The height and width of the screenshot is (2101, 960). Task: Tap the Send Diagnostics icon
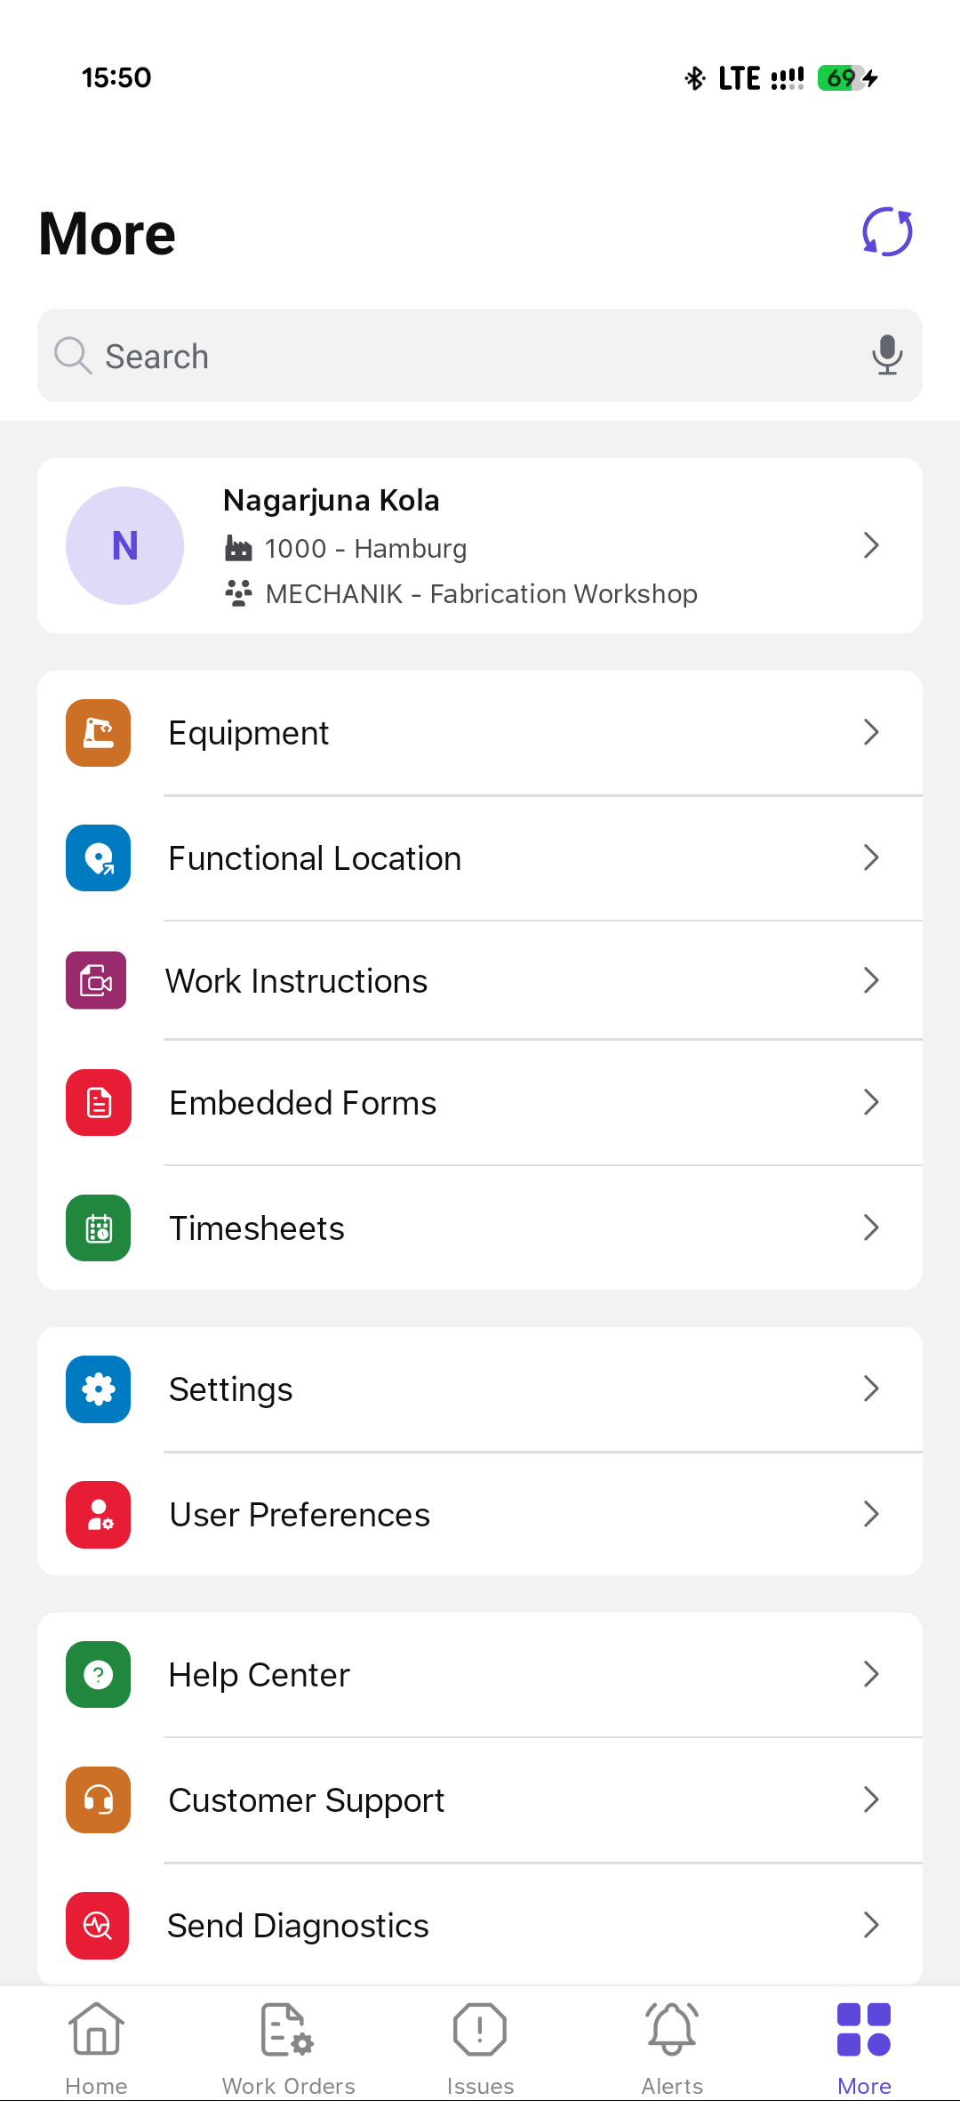(x=98, y=1926)
